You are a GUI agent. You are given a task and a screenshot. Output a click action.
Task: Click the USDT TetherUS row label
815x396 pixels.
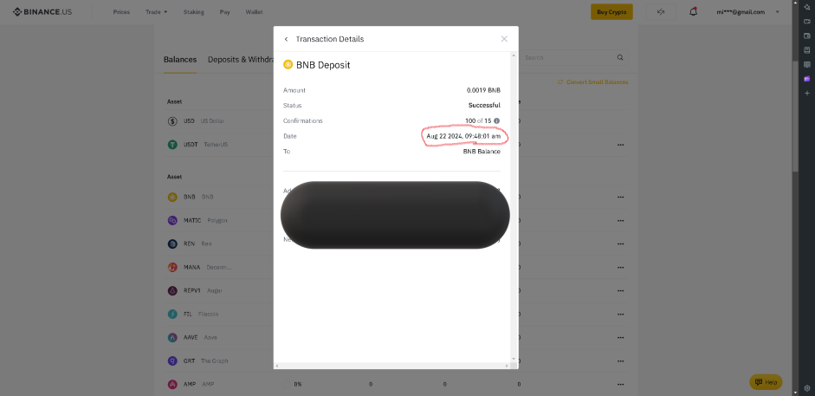[x=206, y=145]
